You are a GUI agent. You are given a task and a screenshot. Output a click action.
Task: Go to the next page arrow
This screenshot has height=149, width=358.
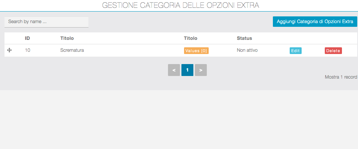coord(201,70)
